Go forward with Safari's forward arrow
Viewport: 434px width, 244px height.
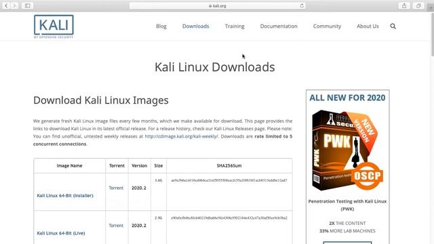tap(14, 5)
